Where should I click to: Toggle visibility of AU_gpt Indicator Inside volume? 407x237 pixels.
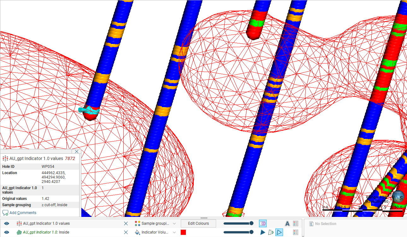click(x=7, y=232)
